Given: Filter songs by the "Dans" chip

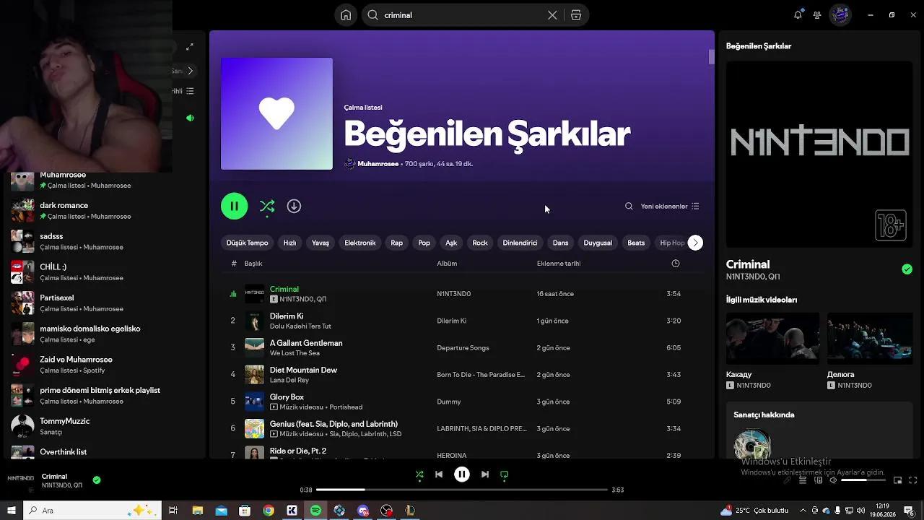Looking at the screenshot, I should point(561,243).
